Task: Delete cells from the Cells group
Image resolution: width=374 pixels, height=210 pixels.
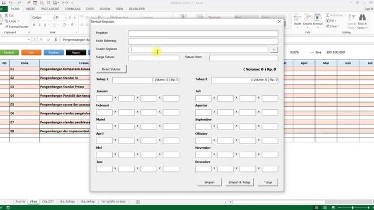Action: coord(307,21)
